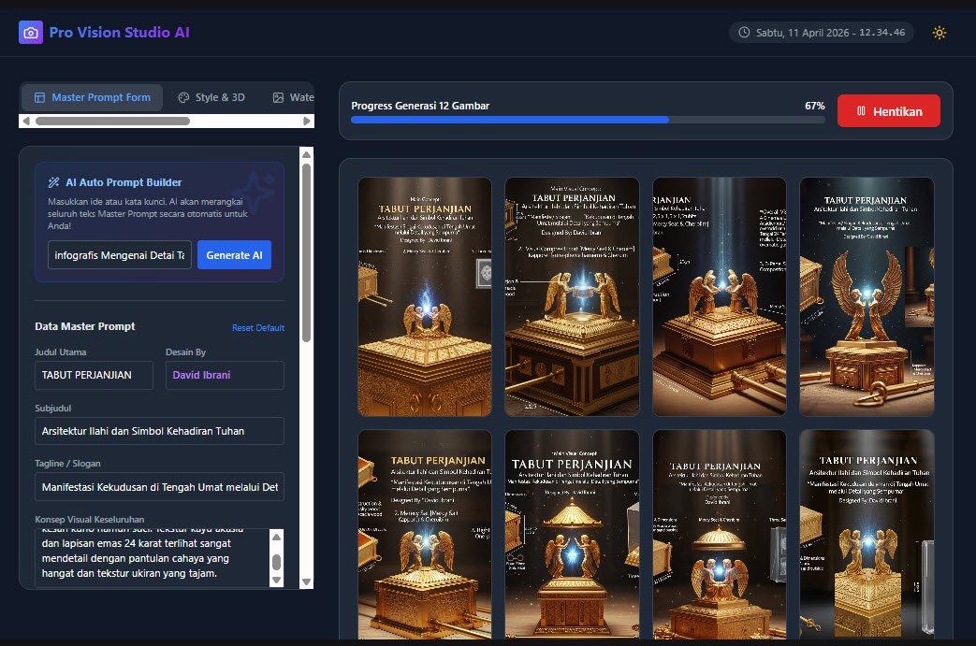Click the AI Auto Prompt Builder heading text
Image resolution: width=976 pixels, height=646 pixels.
tap(124, 182)
